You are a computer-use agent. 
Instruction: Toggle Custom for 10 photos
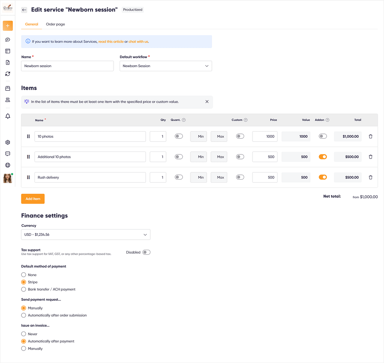tap(240, 136)
